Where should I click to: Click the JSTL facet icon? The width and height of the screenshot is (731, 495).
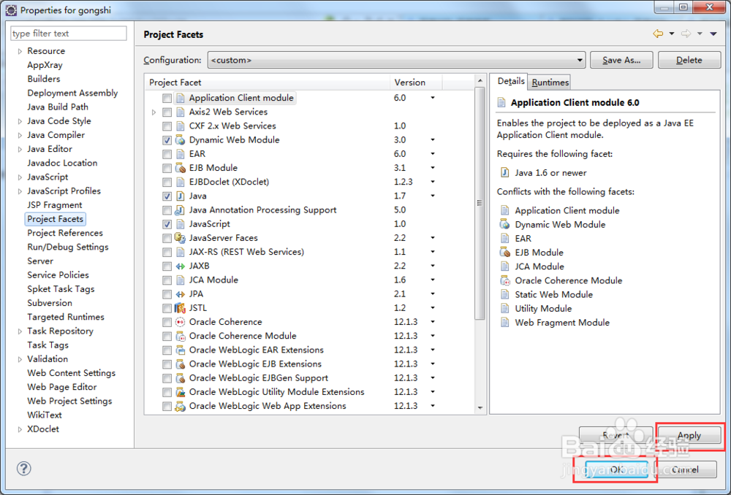click(x=180, y=308)
